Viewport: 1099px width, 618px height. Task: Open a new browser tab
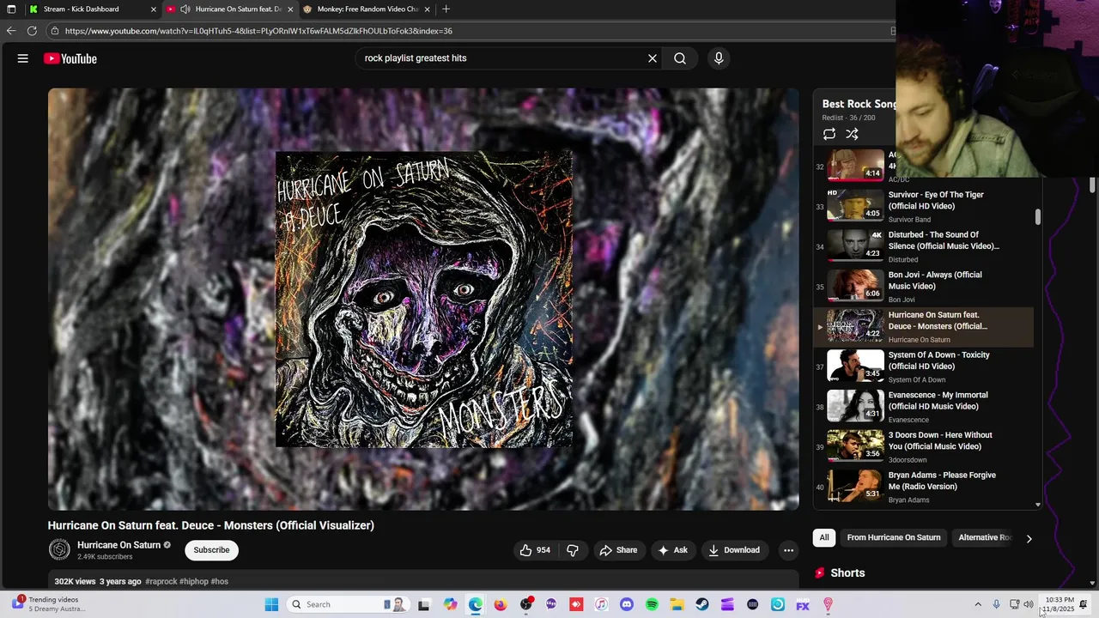pyautogui.click(x=446, y=9)
